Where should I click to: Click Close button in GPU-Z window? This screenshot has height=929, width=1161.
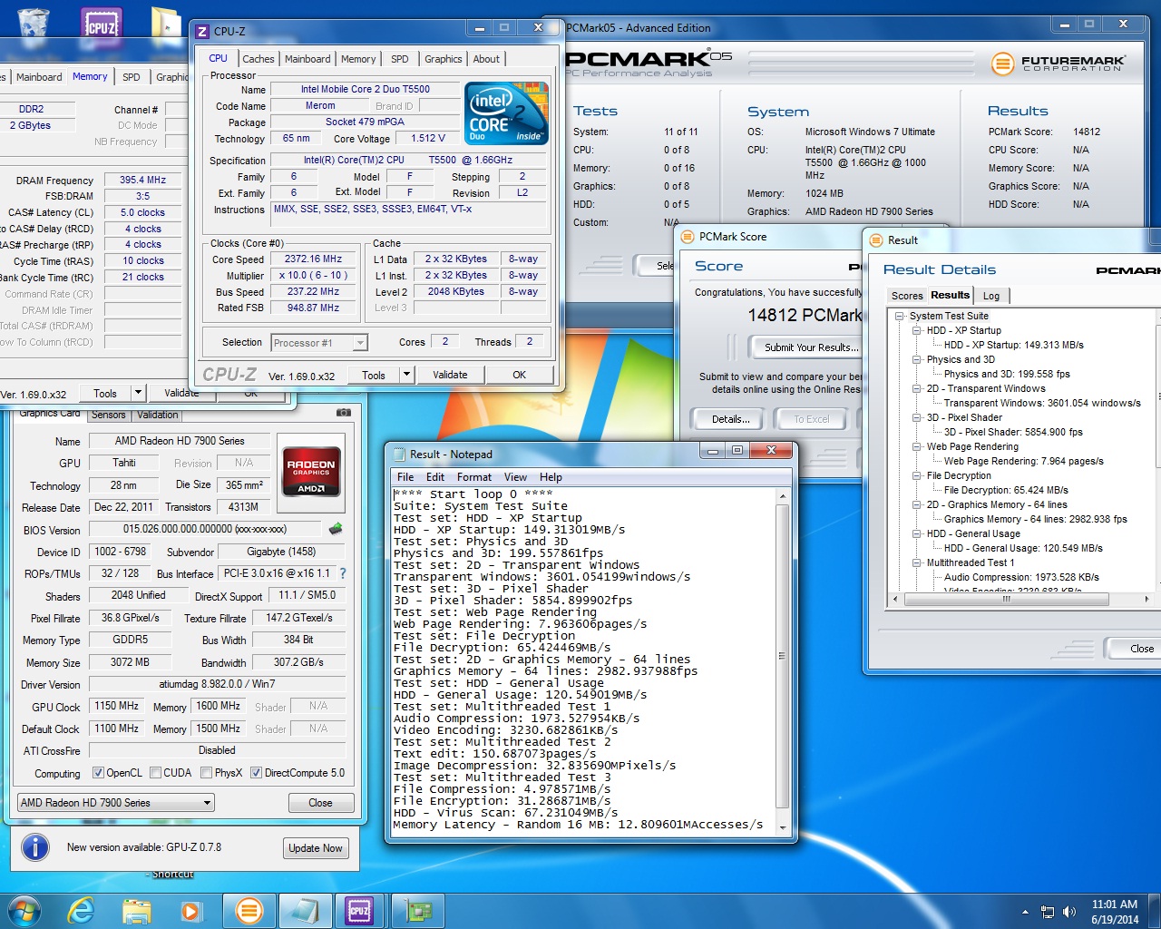tap(320, 803)
